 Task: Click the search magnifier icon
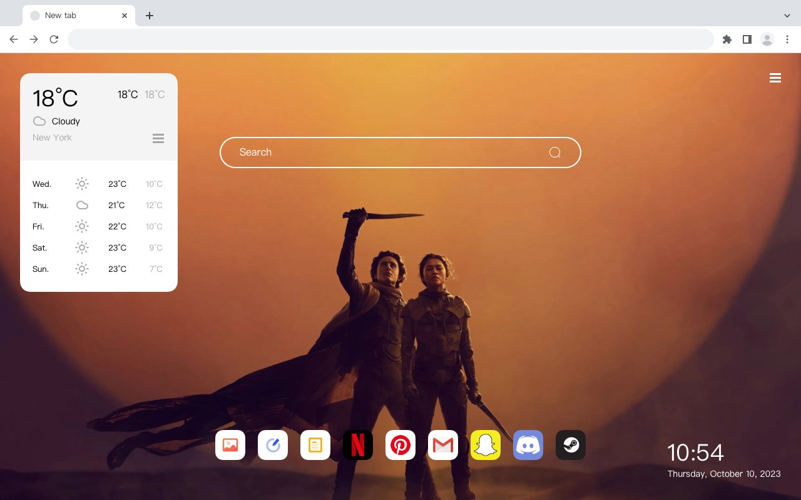[554, 152]
